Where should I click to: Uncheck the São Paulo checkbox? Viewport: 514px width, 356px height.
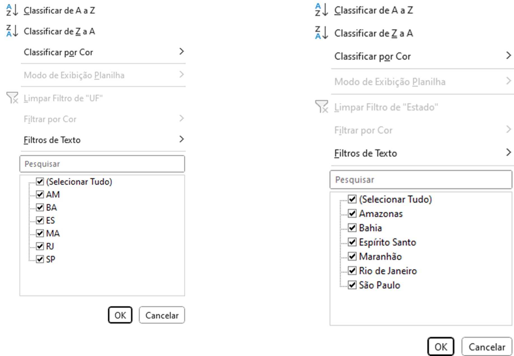352,285
